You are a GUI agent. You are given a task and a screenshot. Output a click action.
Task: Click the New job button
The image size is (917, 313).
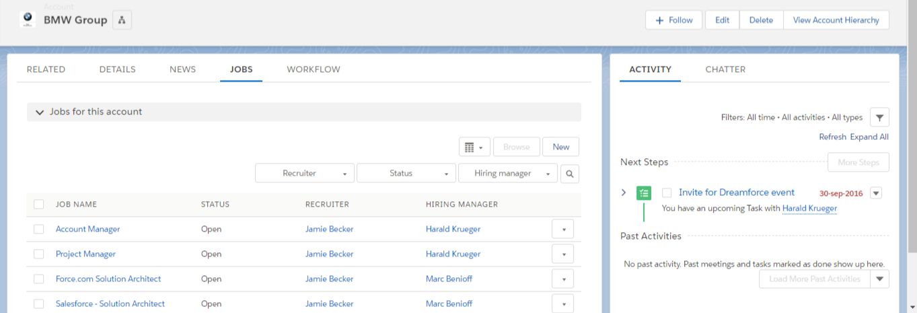click(561, 147)
